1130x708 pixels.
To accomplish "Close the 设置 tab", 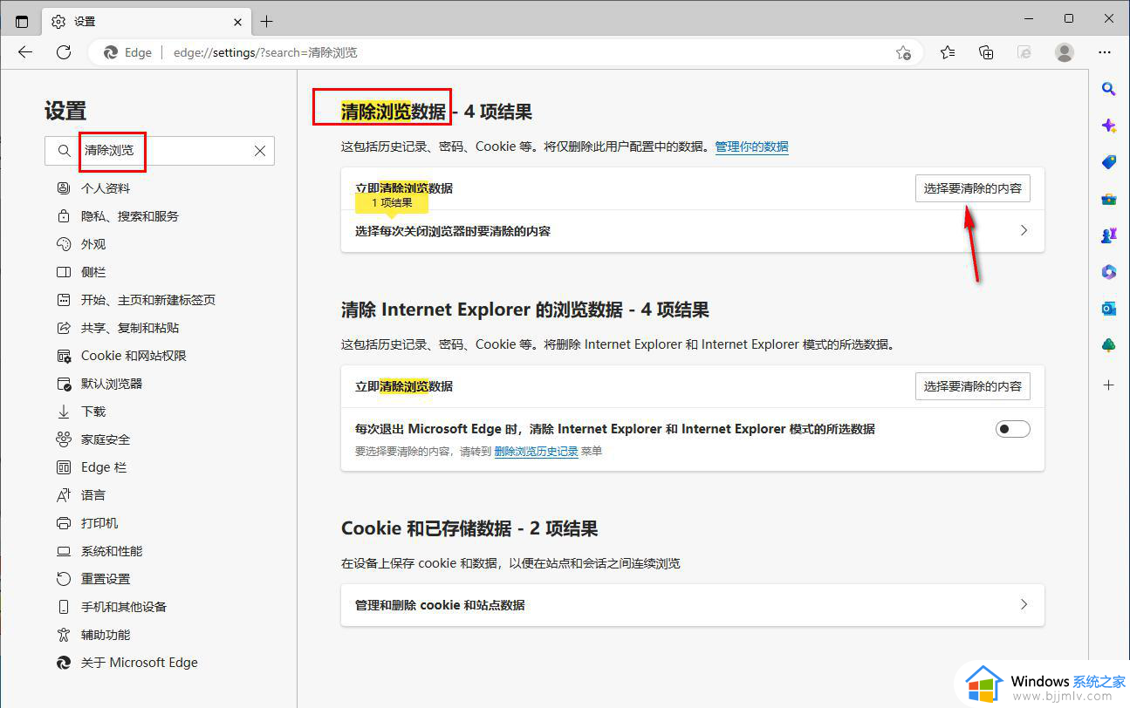I will (239, 21).
